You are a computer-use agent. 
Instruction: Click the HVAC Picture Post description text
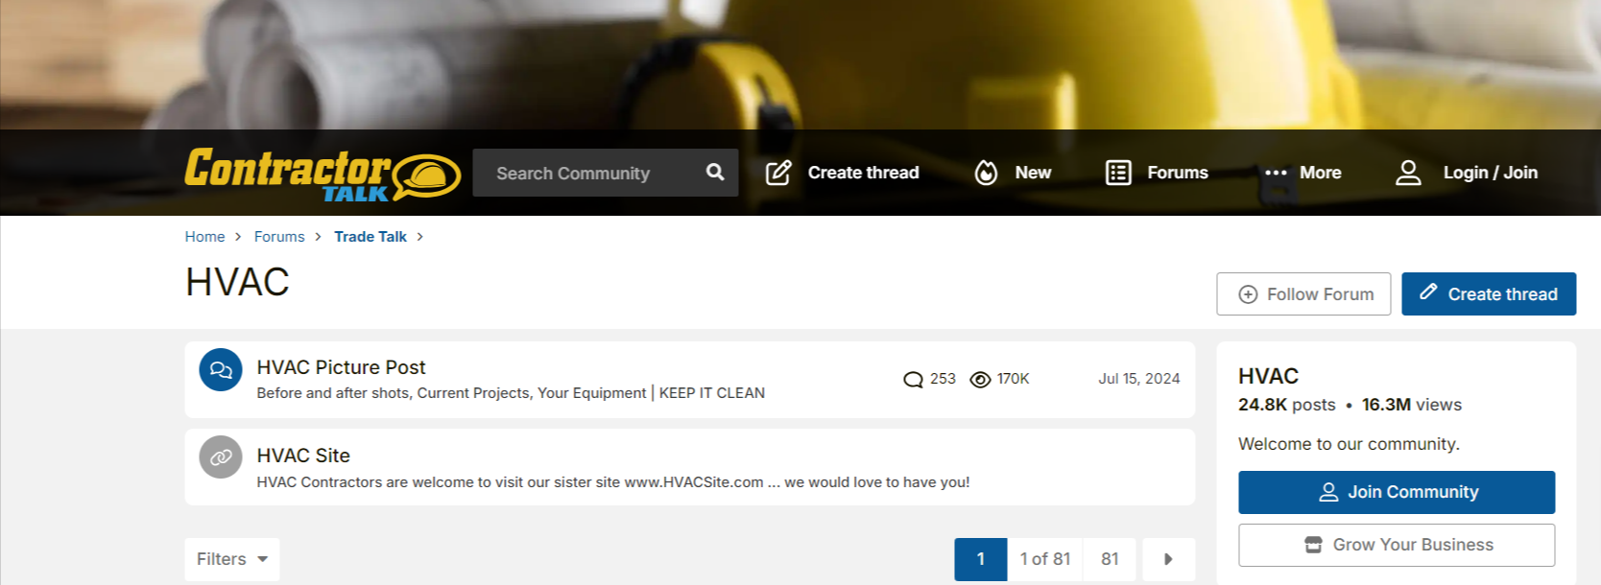tap(511, 393)
